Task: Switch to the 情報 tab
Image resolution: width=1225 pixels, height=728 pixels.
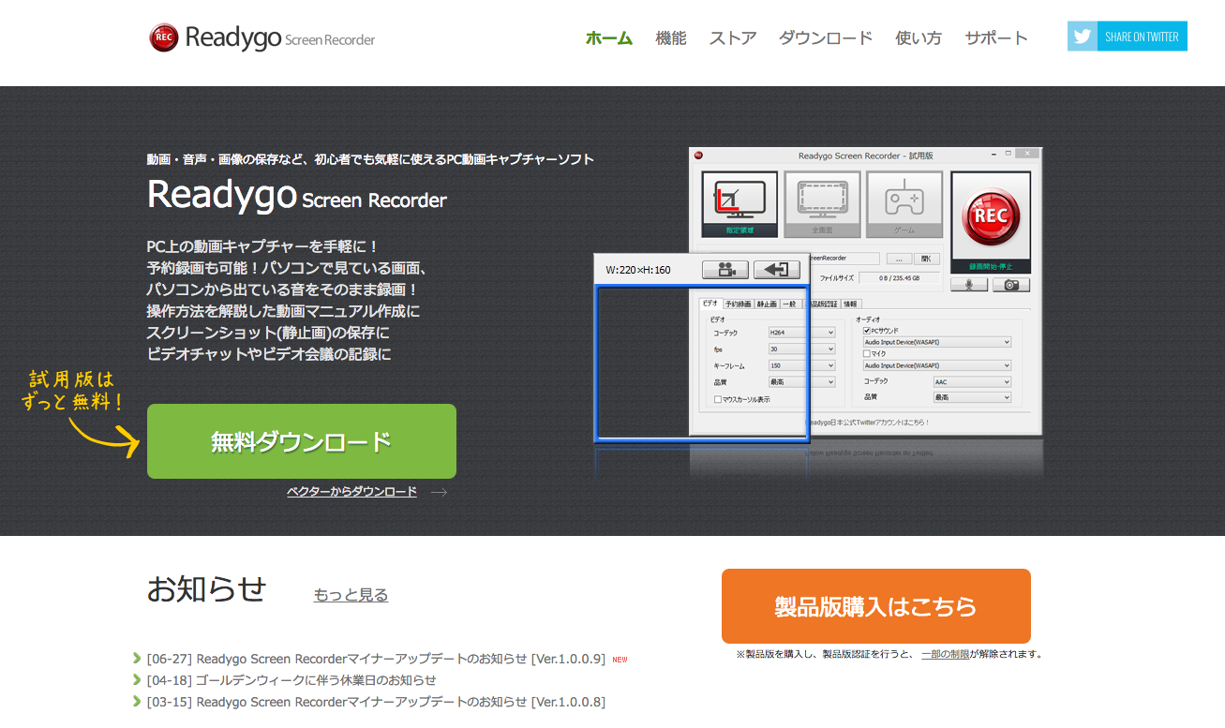Action: 850,304
